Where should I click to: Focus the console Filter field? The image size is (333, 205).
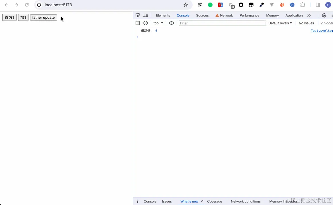[222, 23]
